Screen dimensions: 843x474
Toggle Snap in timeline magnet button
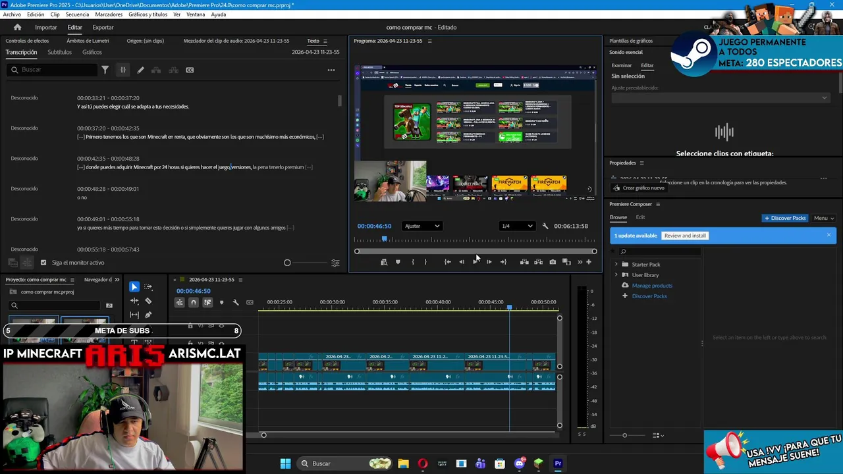(193, 302)
